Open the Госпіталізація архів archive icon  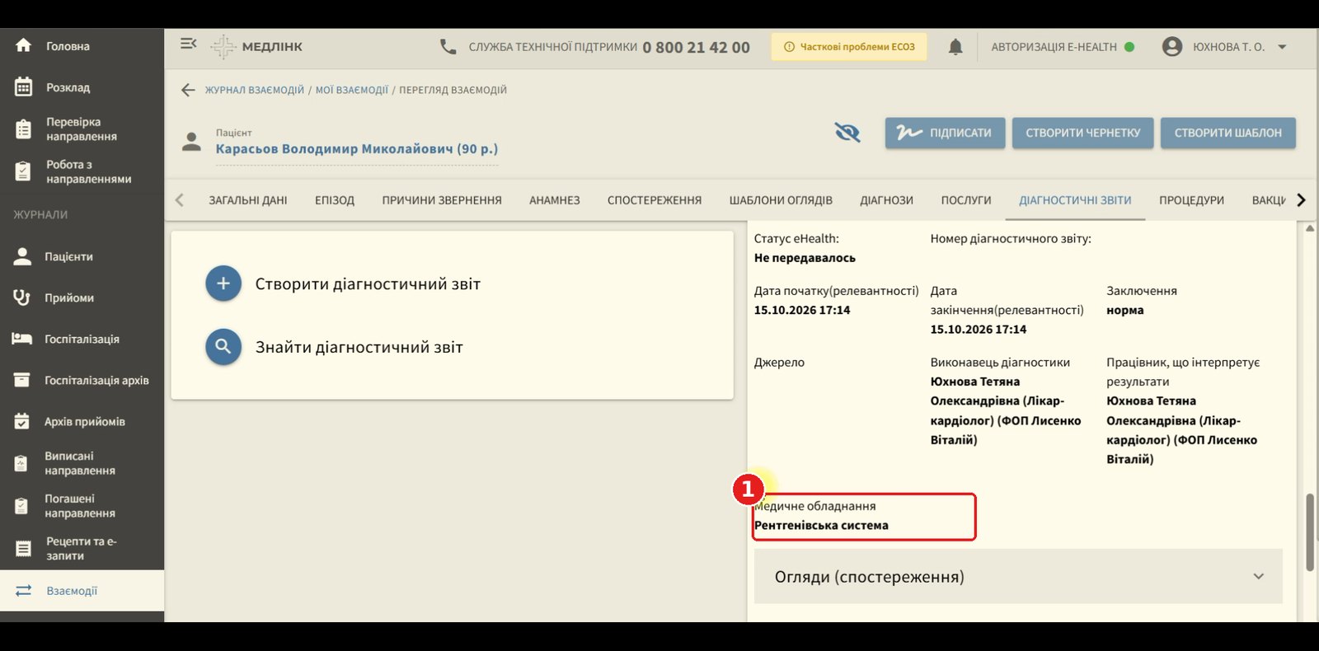coord(22,380)
